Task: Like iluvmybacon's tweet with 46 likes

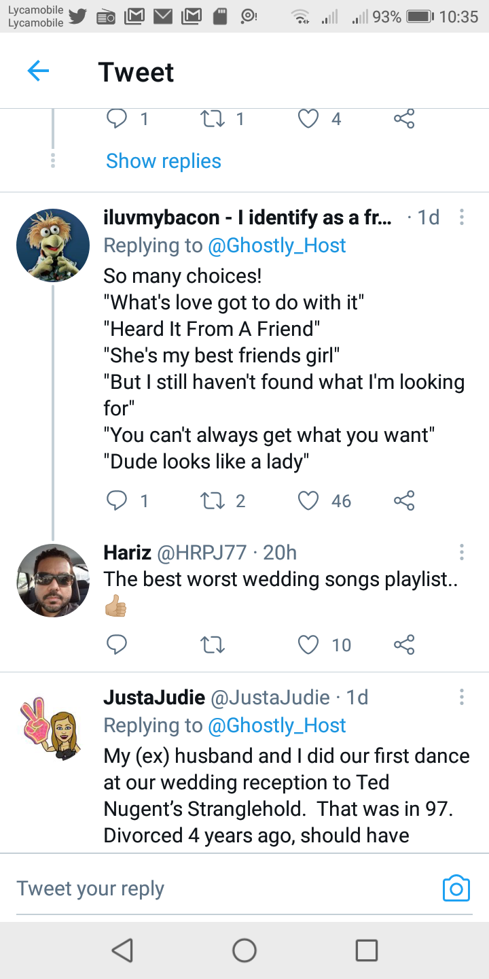Action: (309, 501)
